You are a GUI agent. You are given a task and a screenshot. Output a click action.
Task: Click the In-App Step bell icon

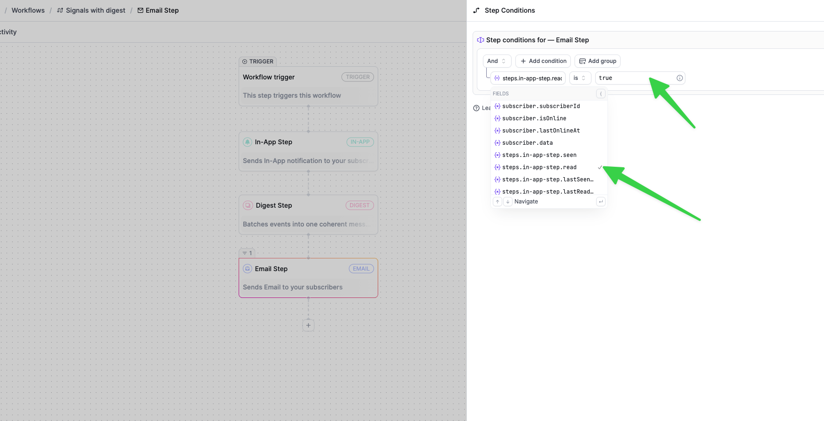click(248, 142)
